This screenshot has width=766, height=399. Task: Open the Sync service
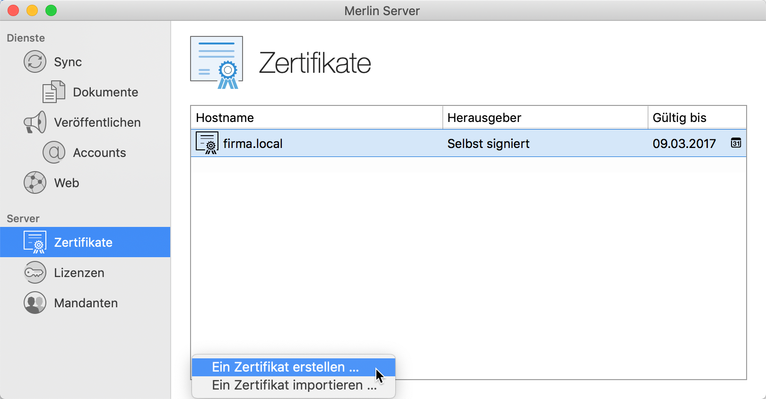(85, 61)
